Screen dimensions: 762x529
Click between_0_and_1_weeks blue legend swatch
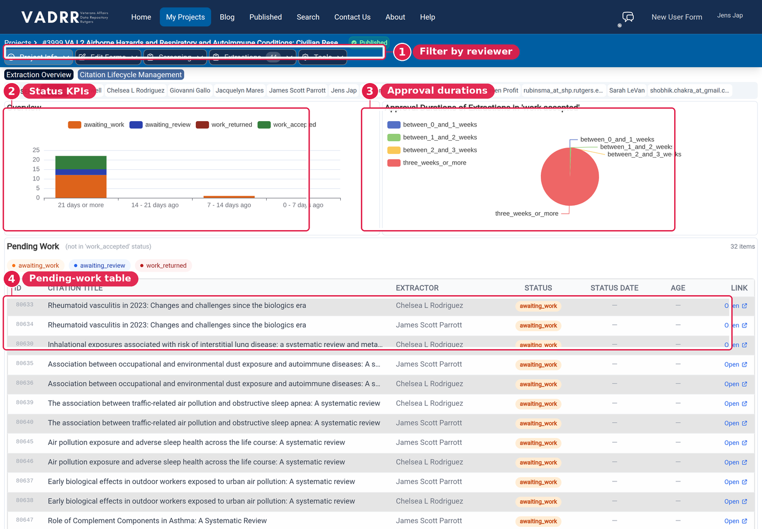pos(394,125)
